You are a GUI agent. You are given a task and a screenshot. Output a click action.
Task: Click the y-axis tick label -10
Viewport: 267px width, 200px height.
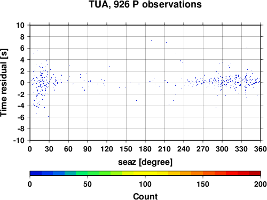[x=19, y=140]
